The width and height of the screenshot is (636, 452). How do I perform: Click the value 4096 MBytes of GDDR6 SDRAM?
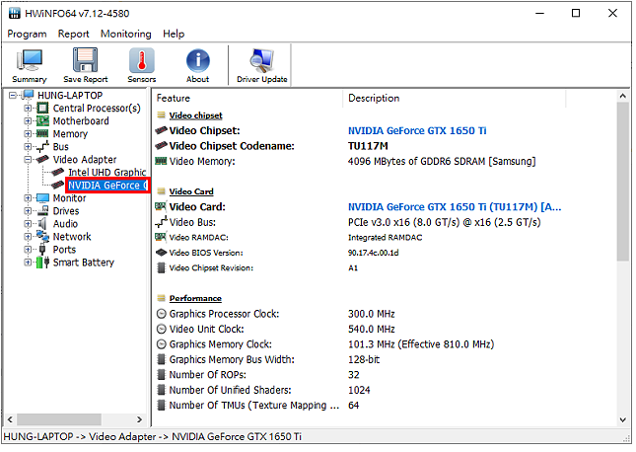pos(442,162)
